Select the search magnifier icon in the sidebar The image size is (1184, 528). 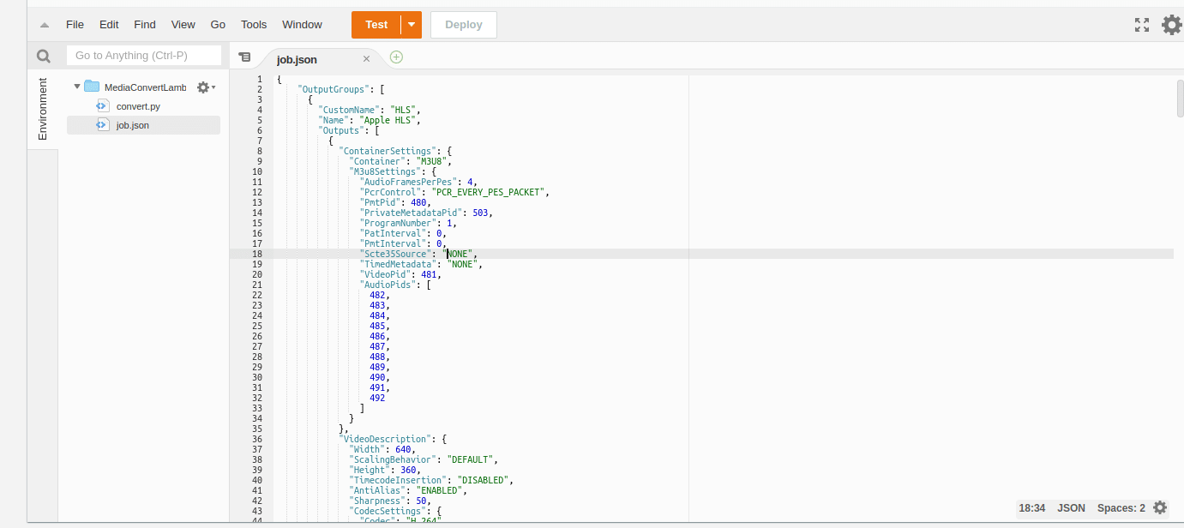pos(43,55)
